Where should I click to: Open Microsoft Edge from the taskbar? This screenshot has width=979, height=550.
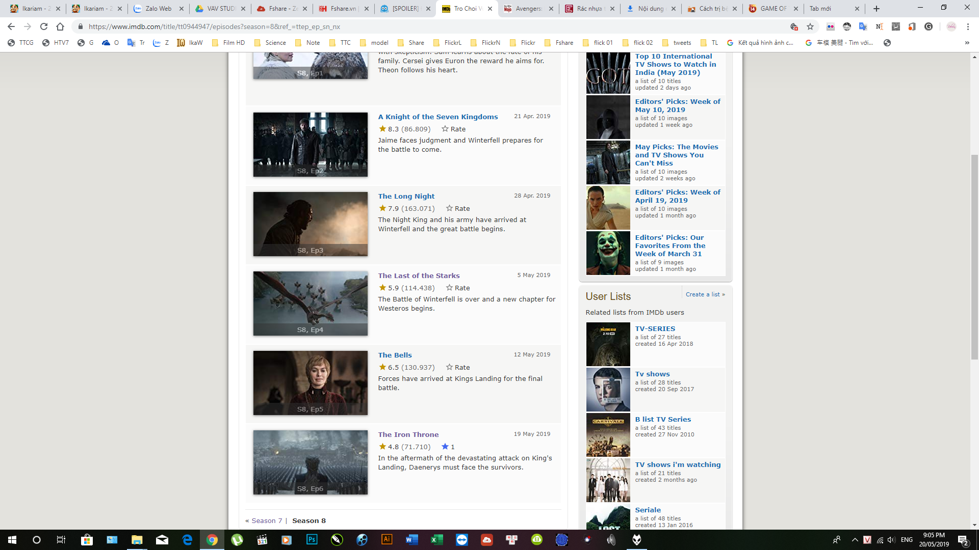(187, 540)
